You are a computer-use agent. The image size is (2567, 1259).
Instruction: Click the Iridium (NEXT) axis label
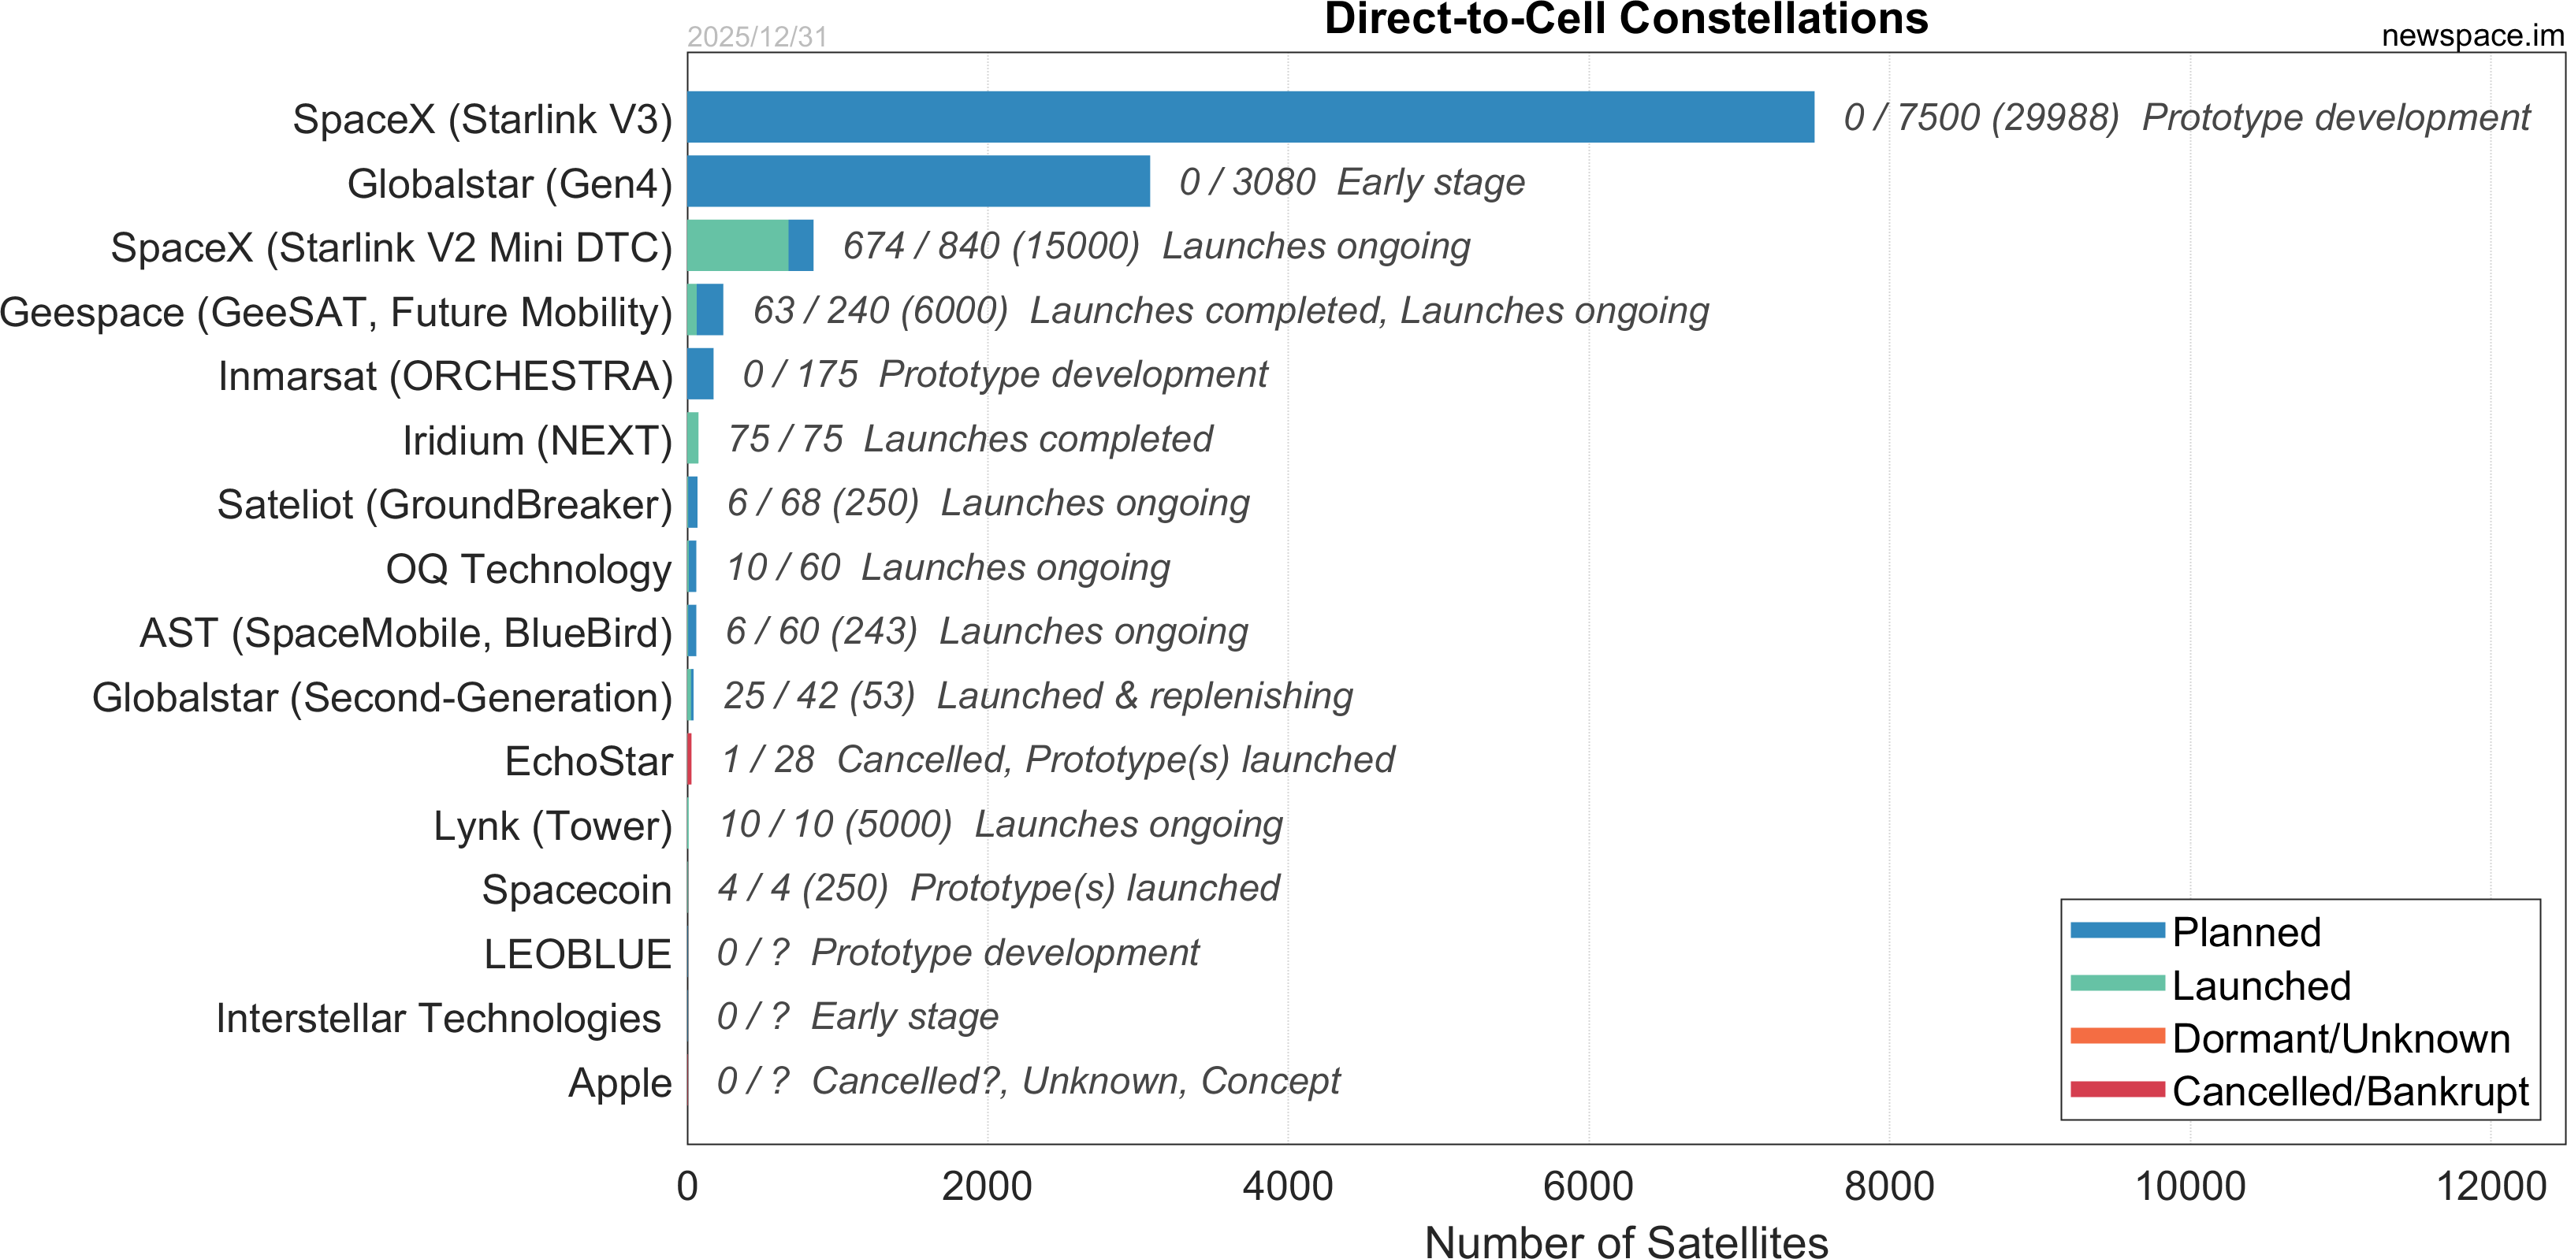(537, 440)
